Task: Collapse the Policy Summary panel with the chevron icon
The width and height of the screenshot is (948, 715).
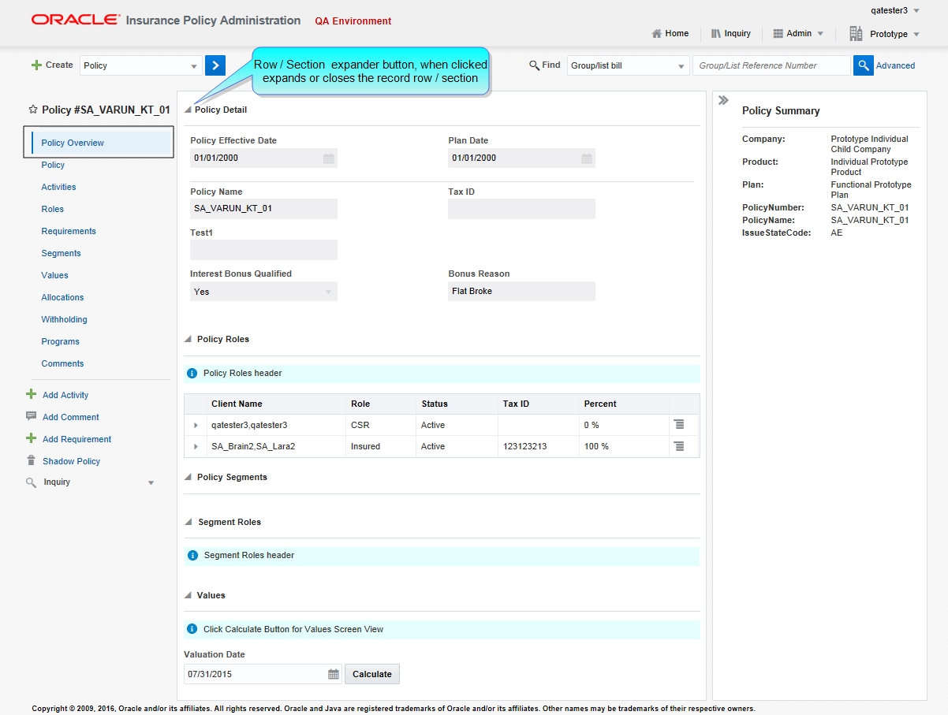Action: point(724,100)
